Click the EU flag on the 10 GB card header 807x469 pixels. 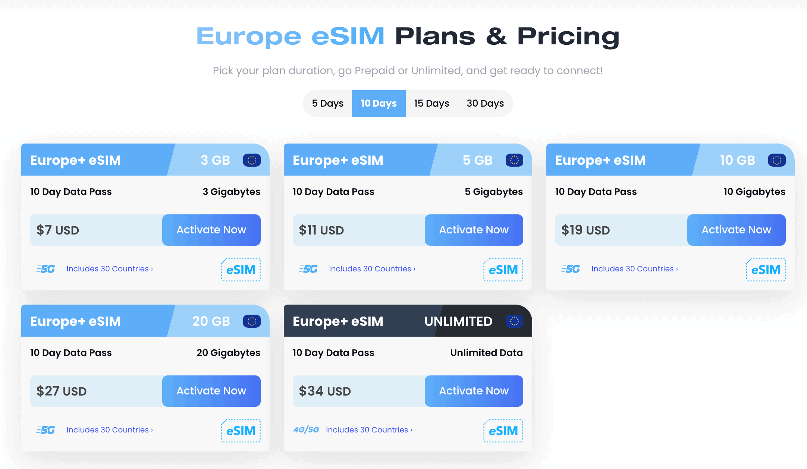778,160
